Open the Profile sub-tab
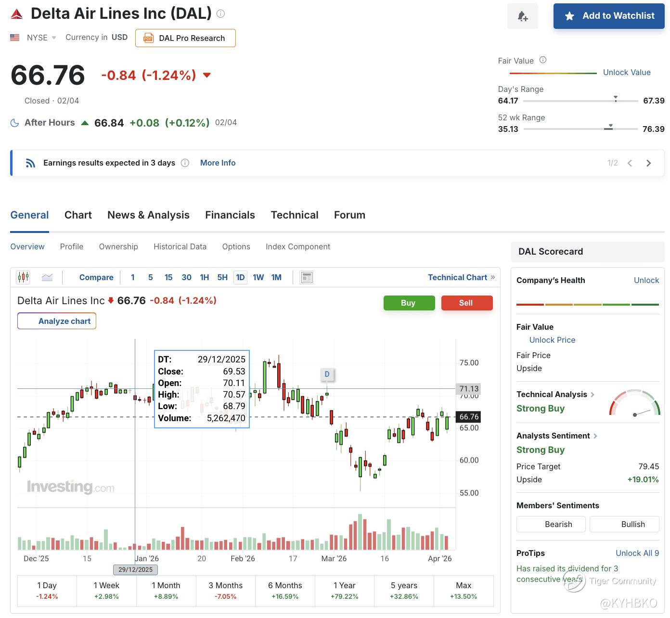The image size is (670, 618). tap(72, 246)
